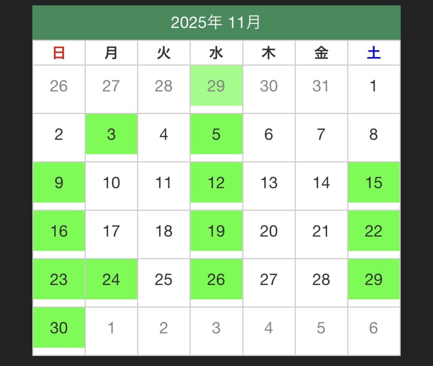Select November 12 on the calendar
Viewport: 433px width, 366px height.
point(216,183)
